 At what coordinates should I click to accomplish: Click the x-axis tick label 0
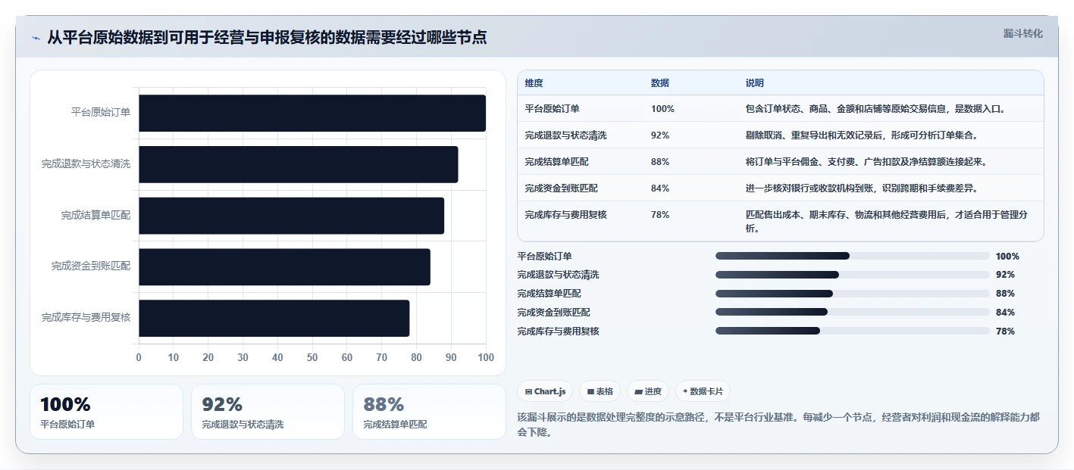click(139, 357)
